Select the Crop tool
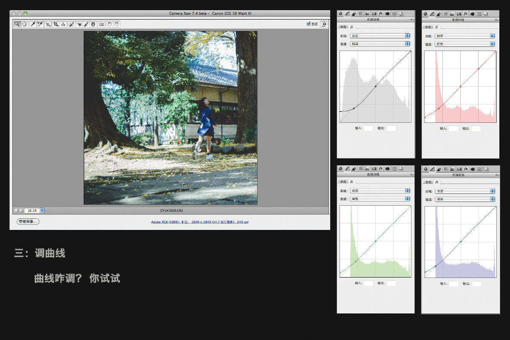The image size is (510, 340). point(56,24)
